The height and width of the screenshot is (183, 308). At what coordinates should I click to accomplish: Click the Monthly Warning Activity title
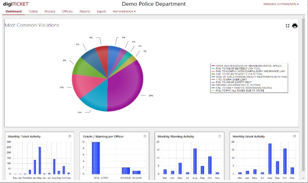click(176, 136)
